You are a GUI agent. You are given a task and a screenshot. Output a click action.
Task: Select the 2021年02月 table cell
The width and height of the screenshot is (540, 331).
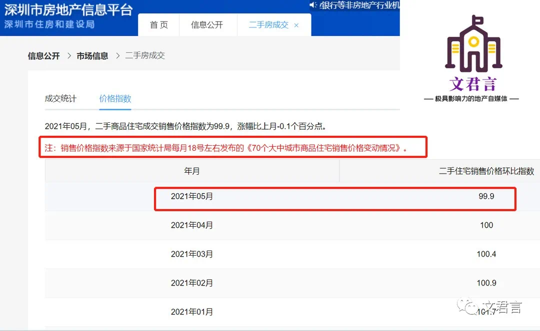pyautogui.click(x=192, y=283)
